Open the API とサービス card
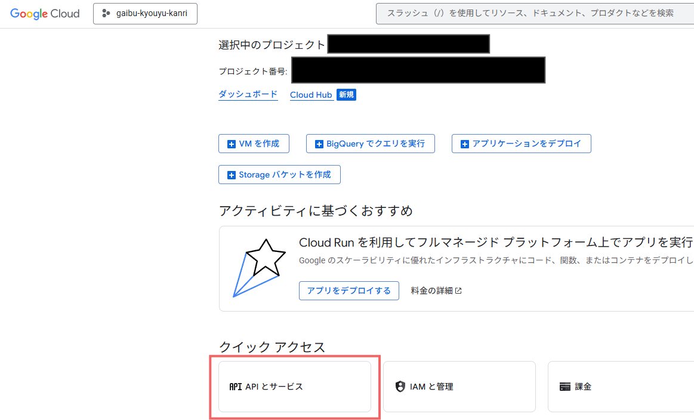694x420 pixels. [295, 387]
